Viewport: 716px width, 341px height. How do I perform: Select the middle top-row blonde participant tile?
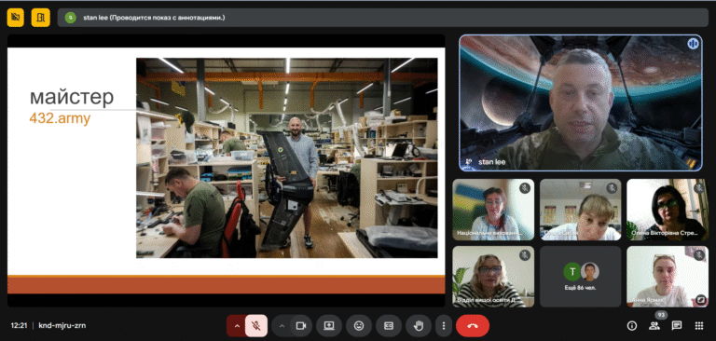pyautogui.click(x=581, y=210)
